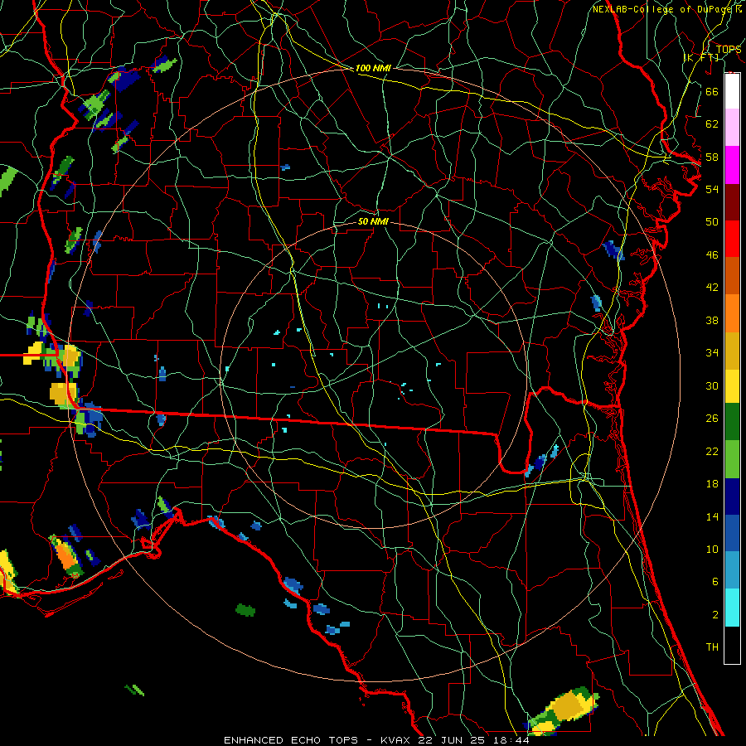Click the light green legend swatch
Viewport: 746px width, 746px height.
[732, 459]
